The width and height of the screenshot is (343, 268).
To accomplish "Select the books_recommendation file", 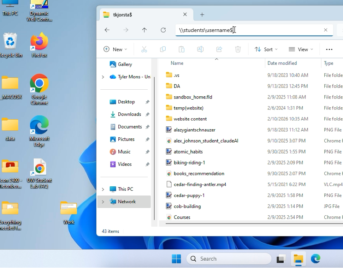I will coord(199,174).
